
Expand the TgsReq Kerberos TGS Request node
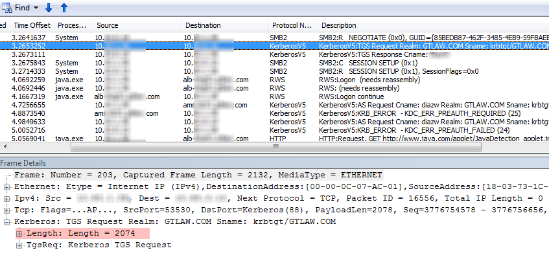(x=19, y=245)
